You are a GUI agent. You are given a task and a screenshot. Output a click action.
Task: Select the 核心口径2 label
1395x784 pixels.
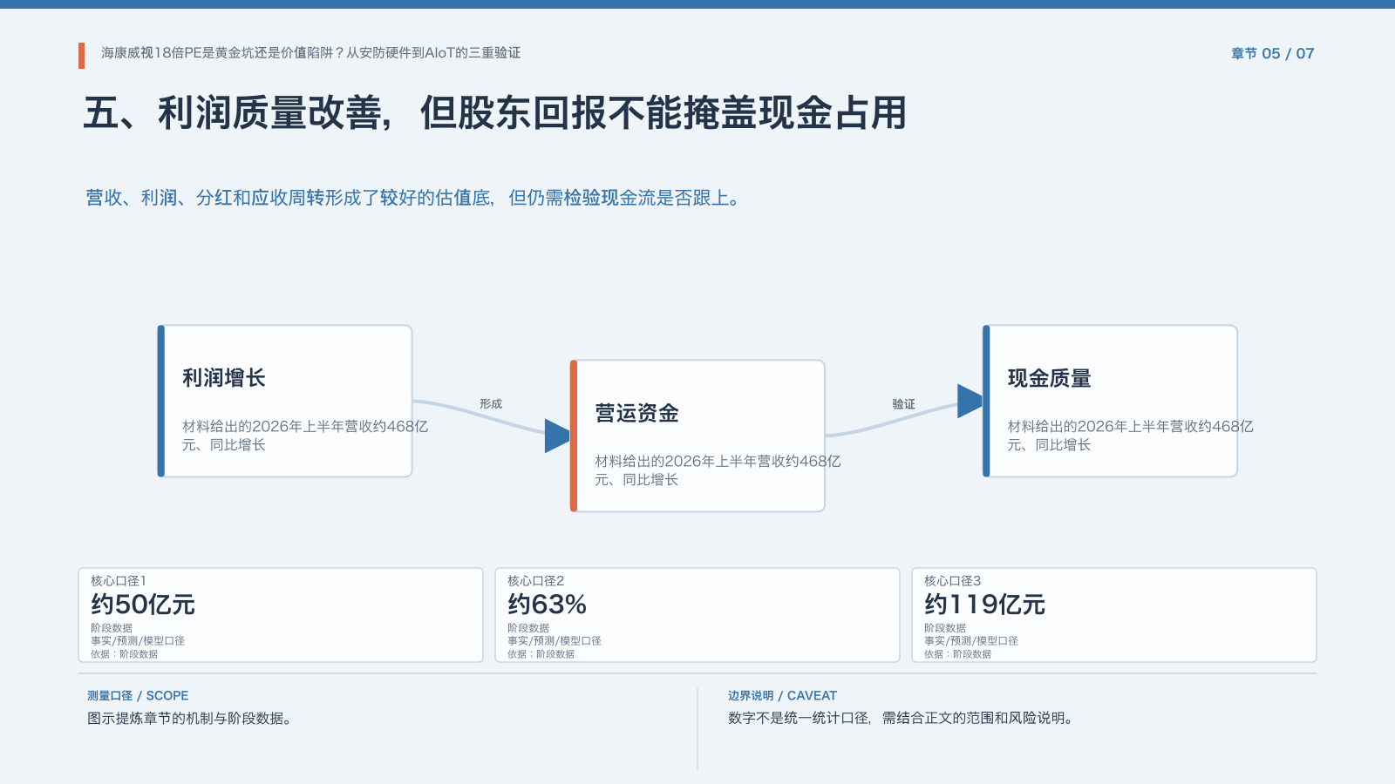coord(535,581)
